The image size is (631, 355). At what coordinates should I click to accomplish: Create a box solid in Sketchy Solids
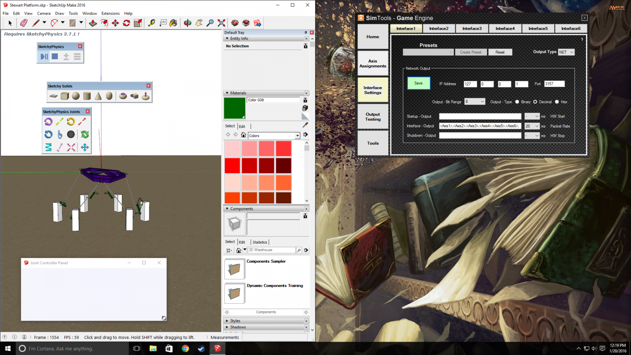tap(65, 96)
